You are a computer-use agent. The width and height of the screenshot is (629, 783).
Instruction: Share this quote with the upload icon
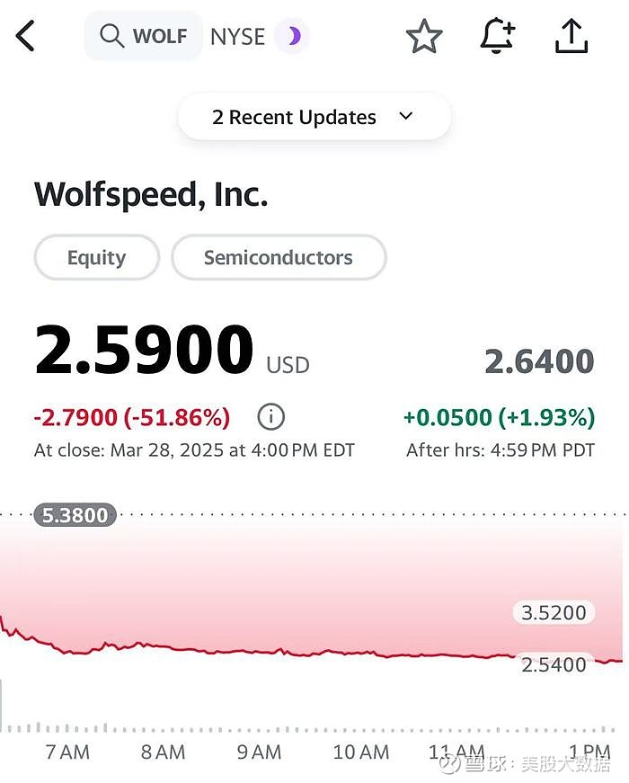tap(571, 37)
